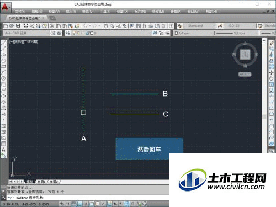Screen dimensions: 276x207
Task: Toggle Infer Constraints in status bar
Action: click(x=61, y=204)
